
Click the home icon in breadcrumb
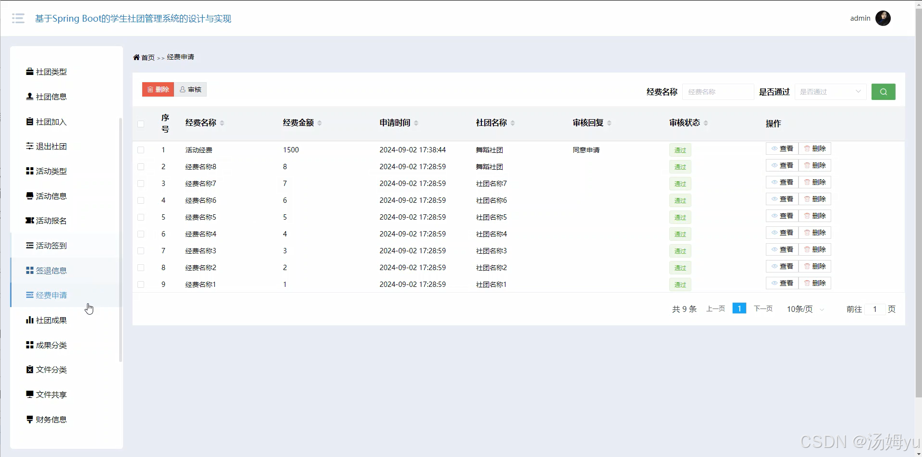pyautogui.click(x=136, y=57)
